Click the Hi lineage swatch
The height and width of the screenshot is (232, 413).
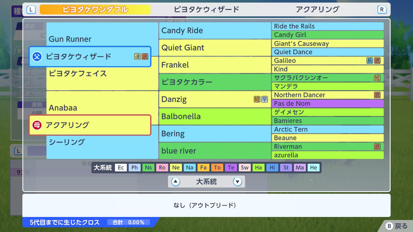coord(272,167)
